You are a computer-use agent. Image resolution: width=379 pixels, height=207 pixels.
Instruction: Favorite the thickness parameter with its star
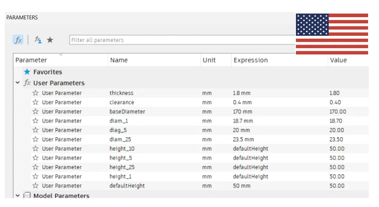tap(35, 93)
